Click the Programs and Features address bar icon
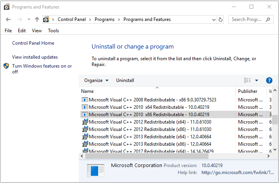Screen dimensions: 279x183 [46, 19]
